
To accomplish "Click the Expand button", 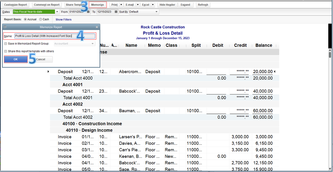I will [x=185, y=5].
